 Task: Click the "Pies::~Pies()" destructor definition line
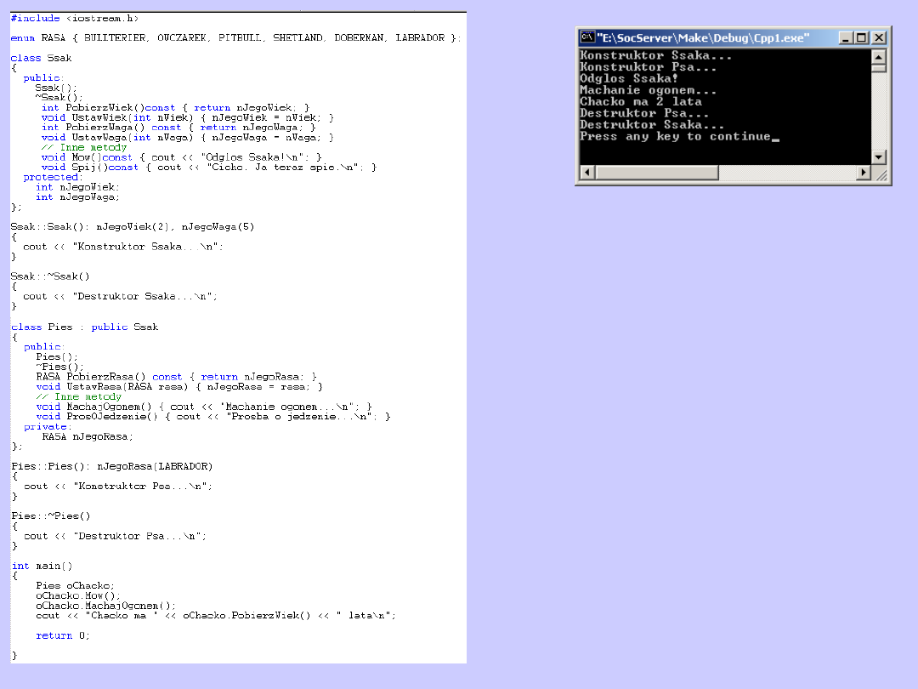pos(51,516)
